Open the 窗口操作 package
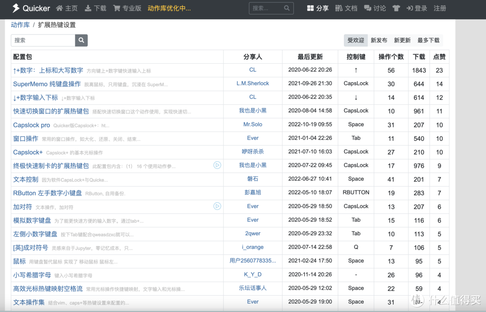Screen dimensions: 486x312 click(x=26, y=139)
